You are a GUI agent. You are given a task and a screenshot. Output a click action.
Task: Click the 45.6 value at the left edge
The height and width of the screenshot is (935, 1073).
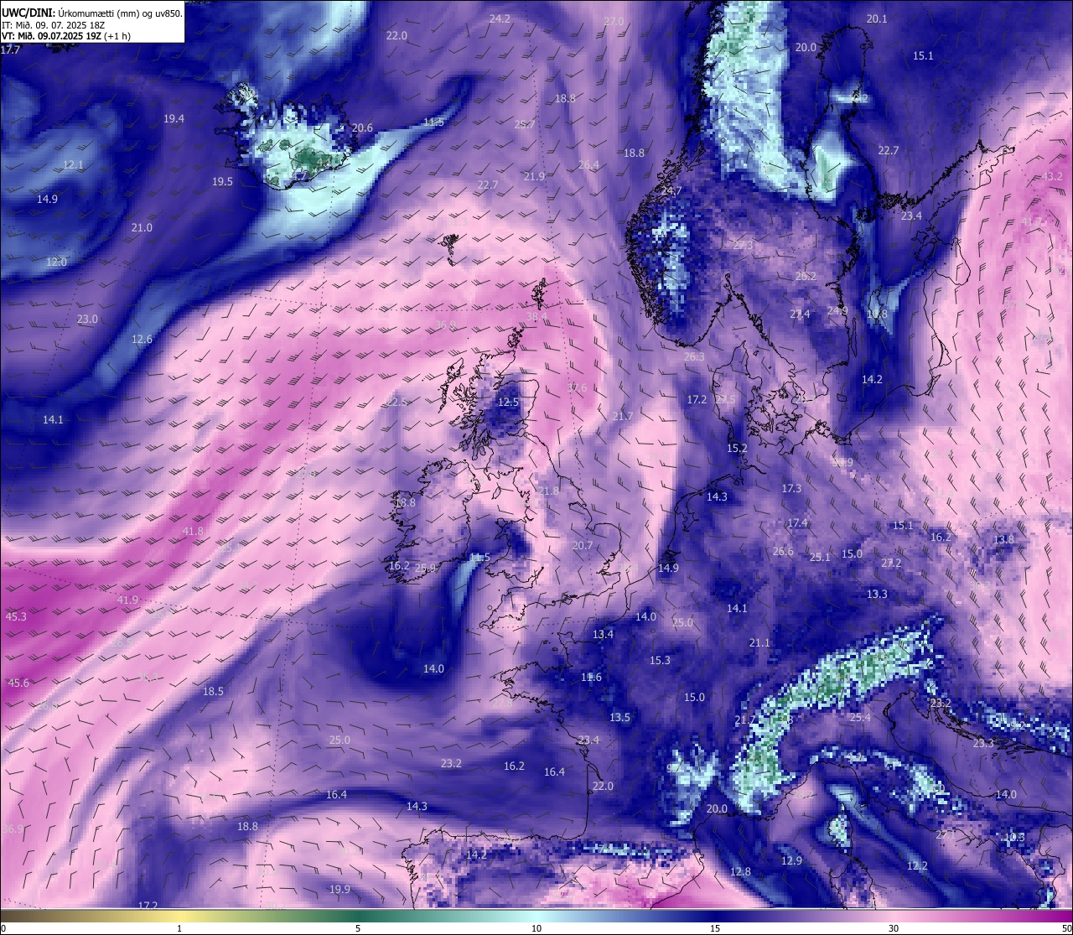(x=18, y=683)
